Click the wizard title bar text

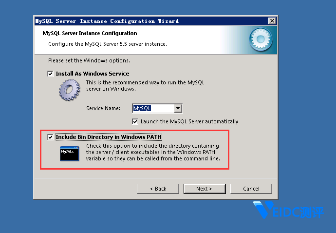(107, 21)
